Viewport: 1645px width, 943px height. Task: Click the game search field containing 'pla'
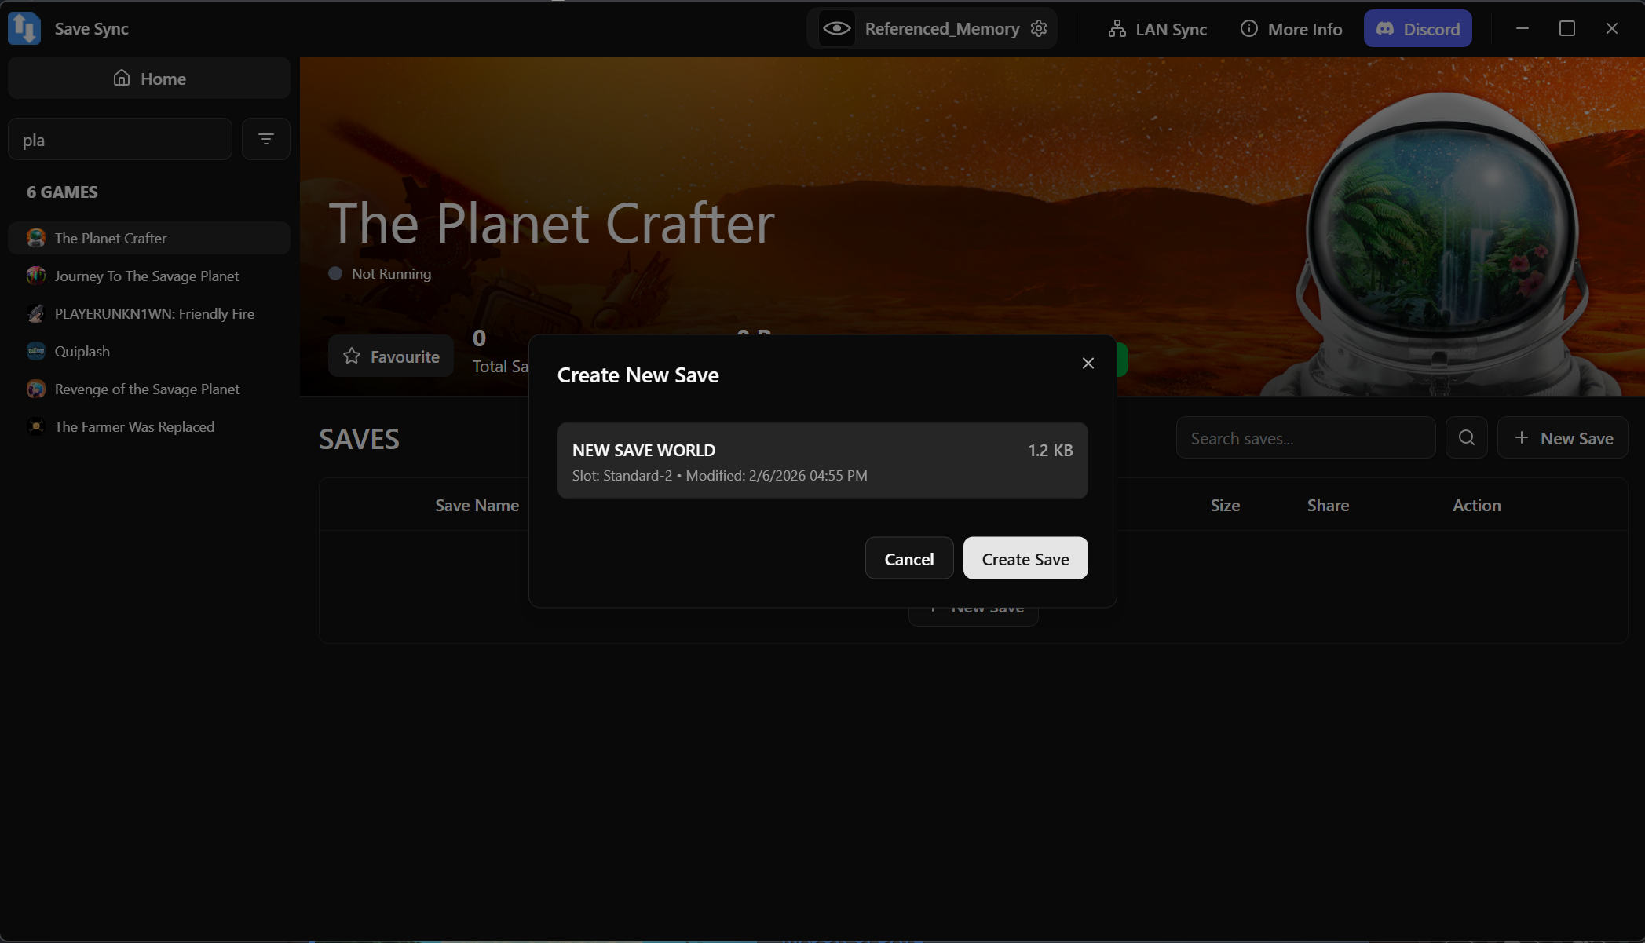120,140
